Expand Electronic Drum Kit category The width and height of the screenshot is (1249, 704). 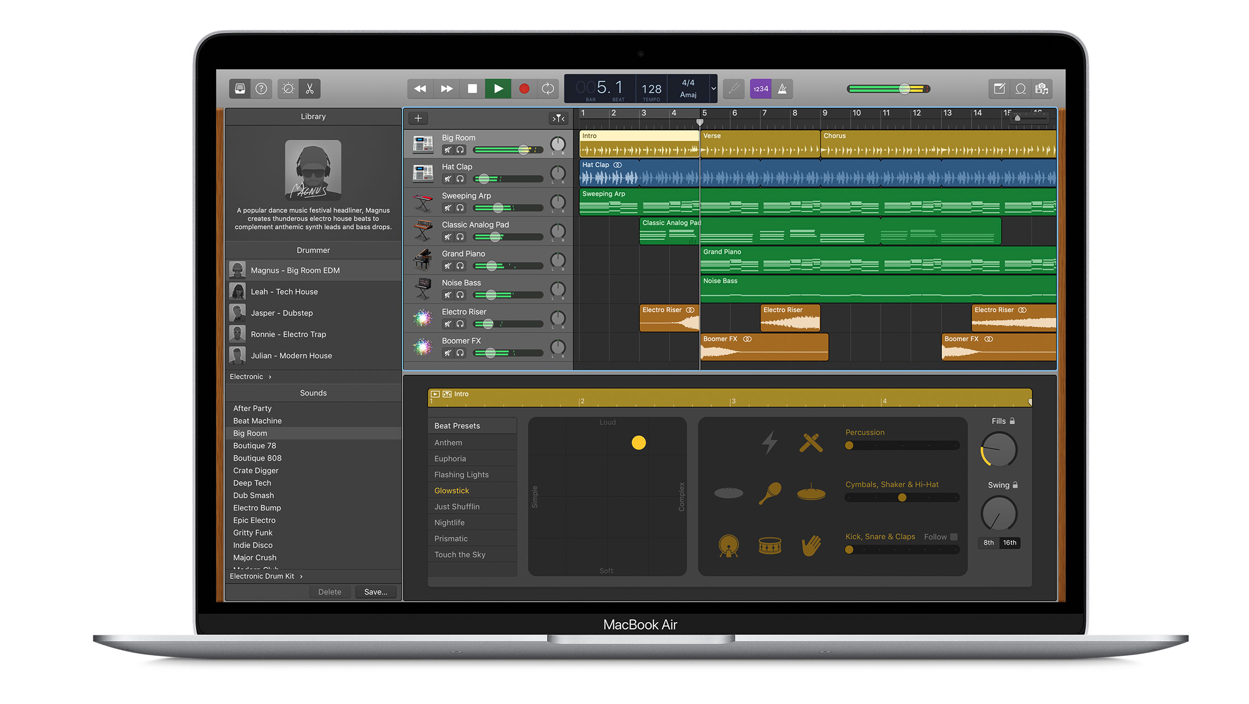[301, 576]
